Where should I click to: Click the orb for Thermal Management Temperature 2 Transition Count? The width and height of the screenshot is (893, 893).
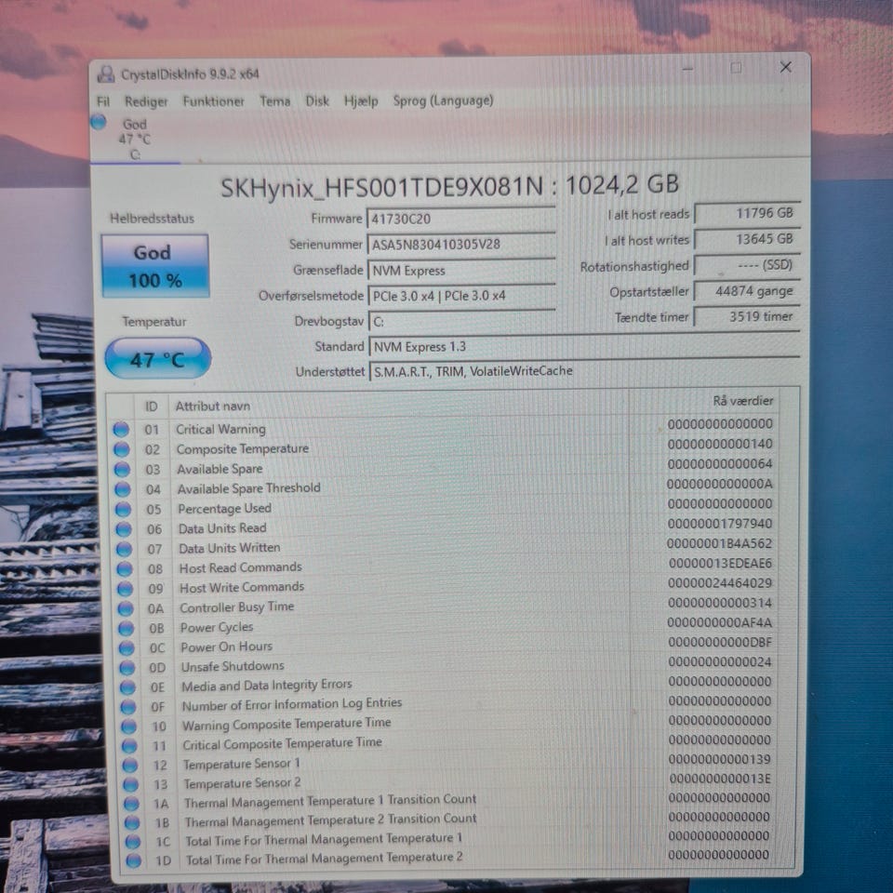coord(132,823)
